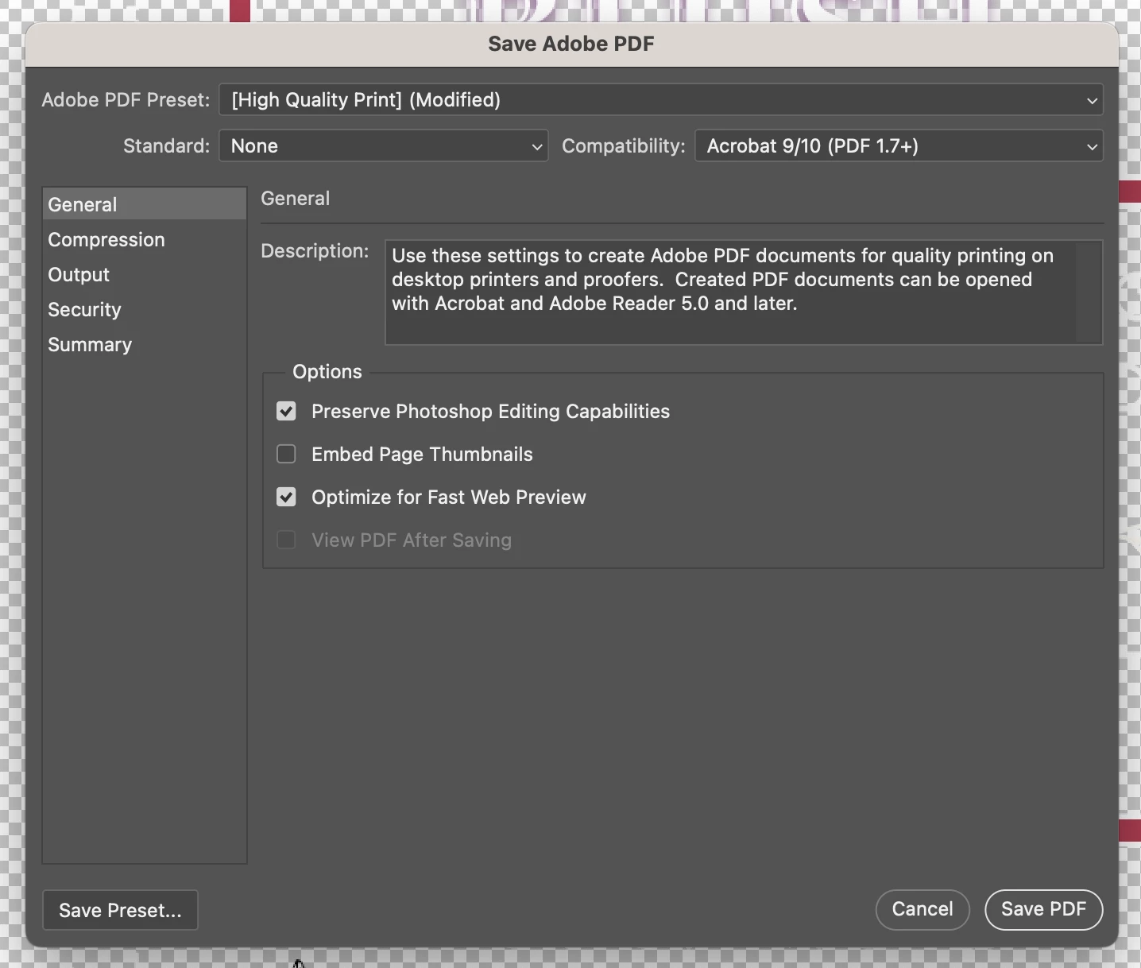Click the Save Adobe PDF title bar

571,44
